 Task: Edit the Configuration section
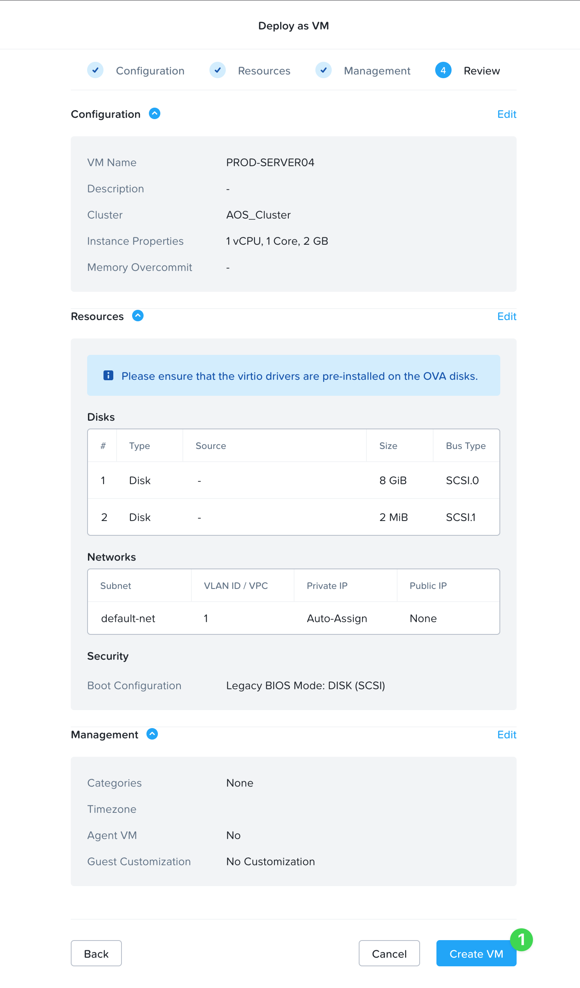pos(507,114)
